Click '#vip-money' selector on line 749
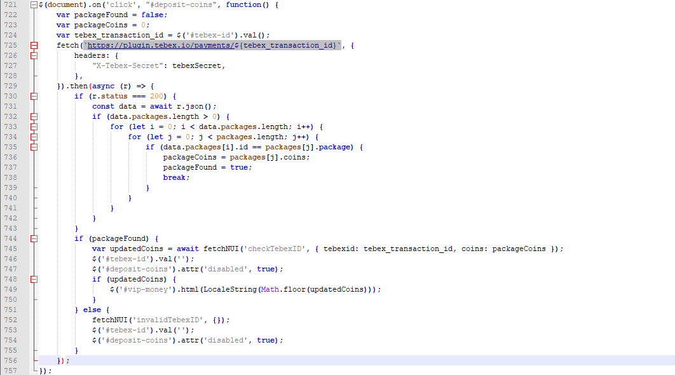The height and width of the screenshot is (375, 675). point(145,289)
